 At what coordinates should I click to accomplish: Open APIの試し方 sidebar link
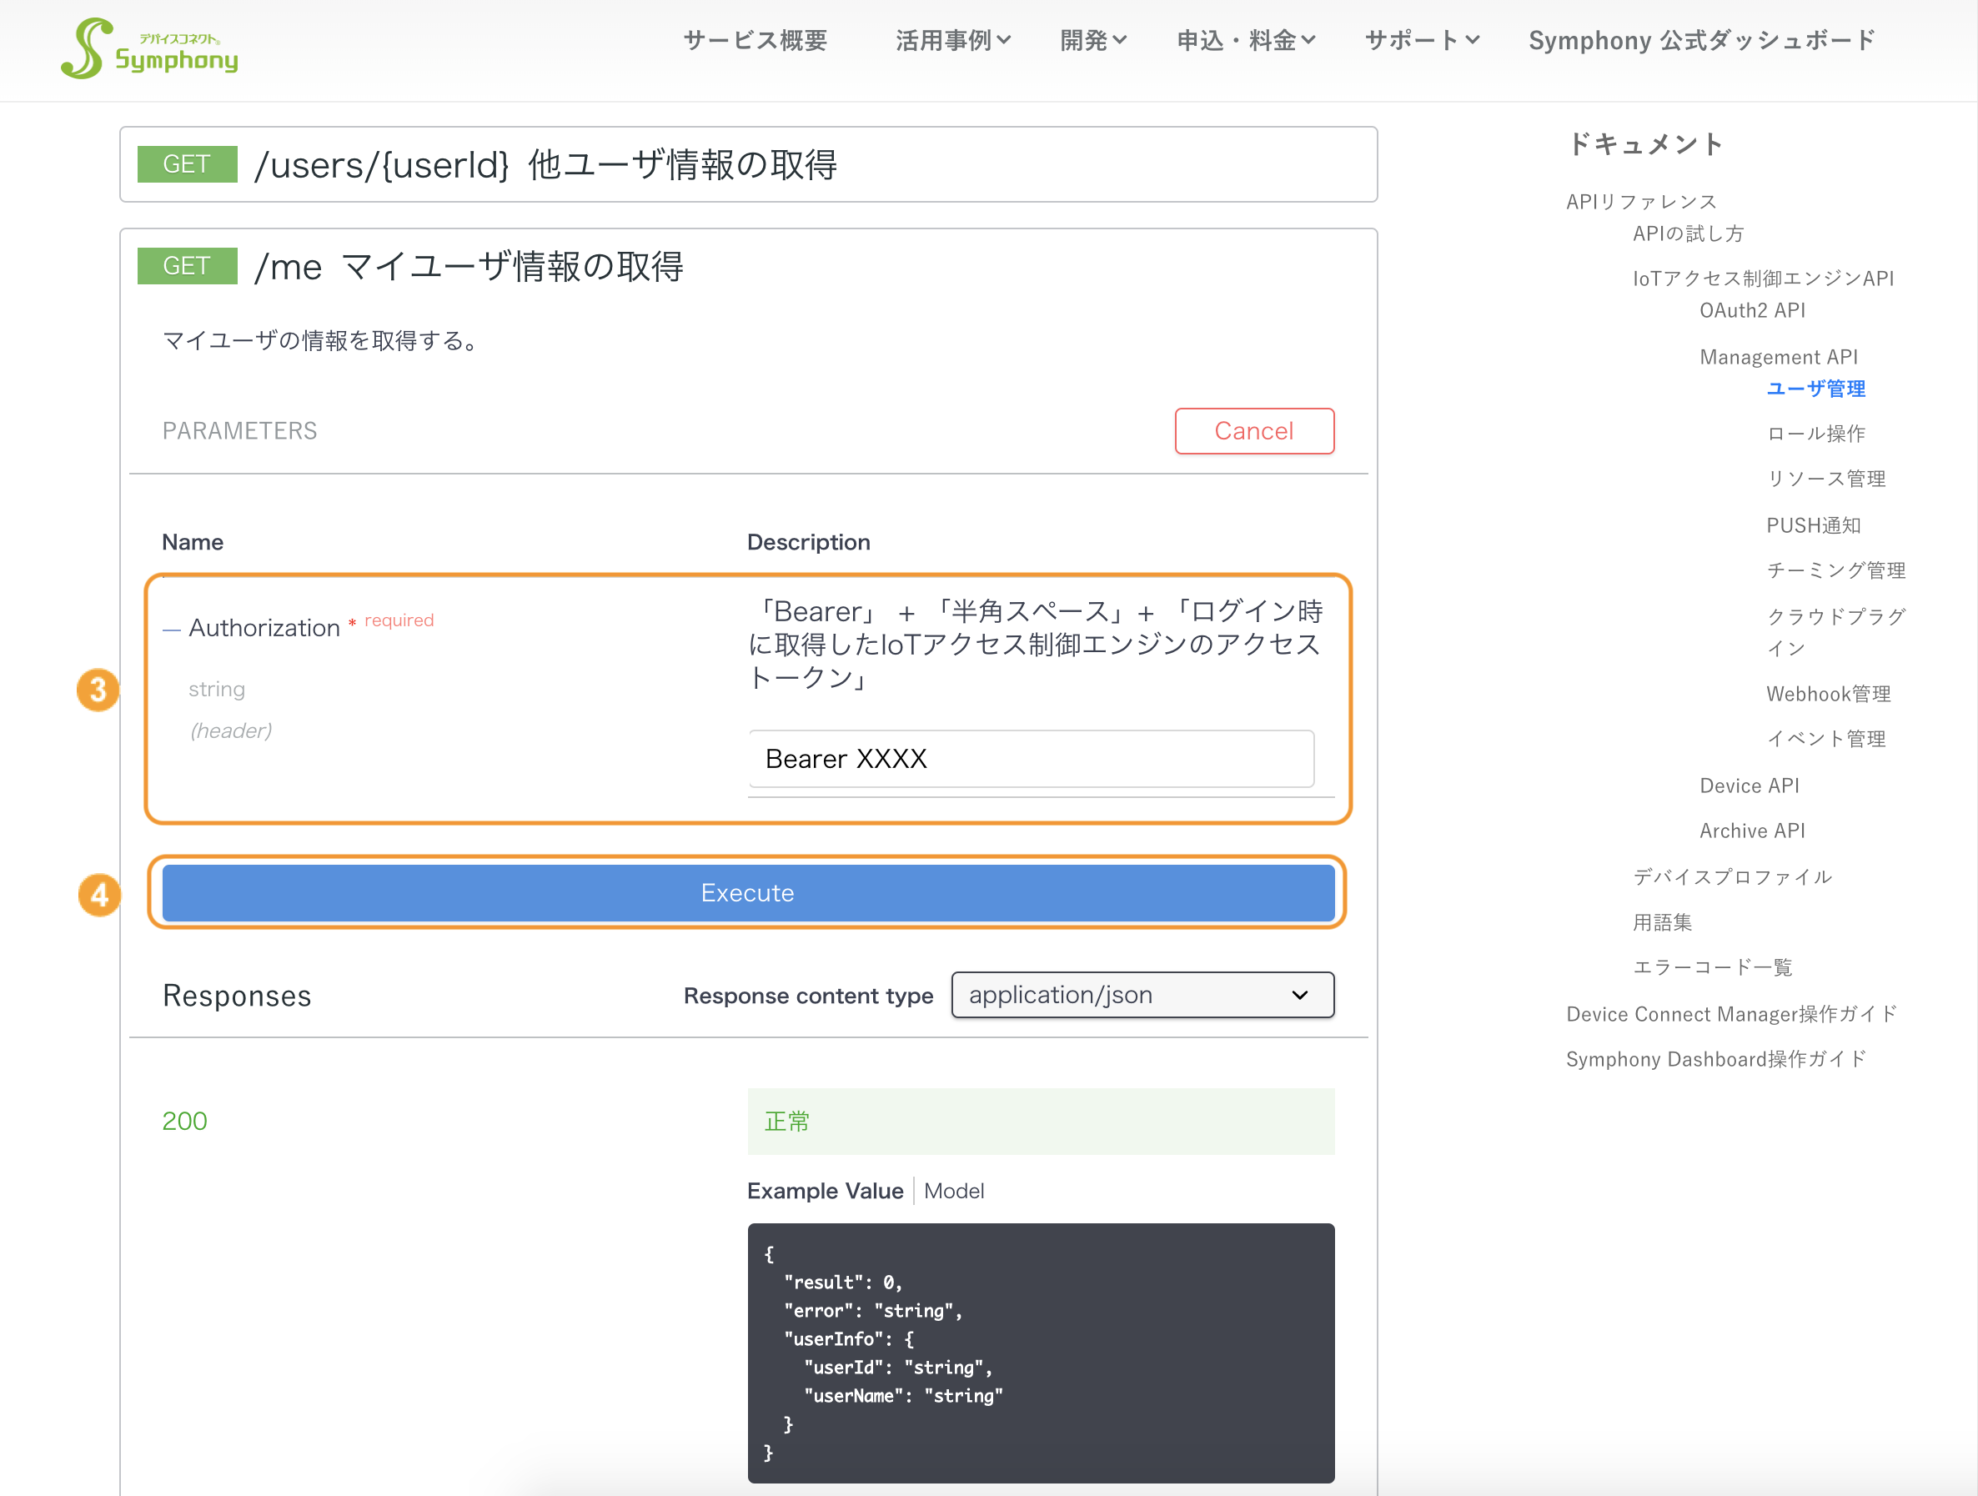tap(1689, 233)
